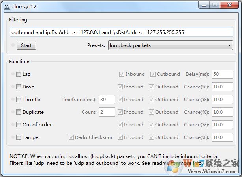Screen dimensions: 242x177
Task: Click the Lag Delay(ms) field showing 50
Action: (222, 74)
